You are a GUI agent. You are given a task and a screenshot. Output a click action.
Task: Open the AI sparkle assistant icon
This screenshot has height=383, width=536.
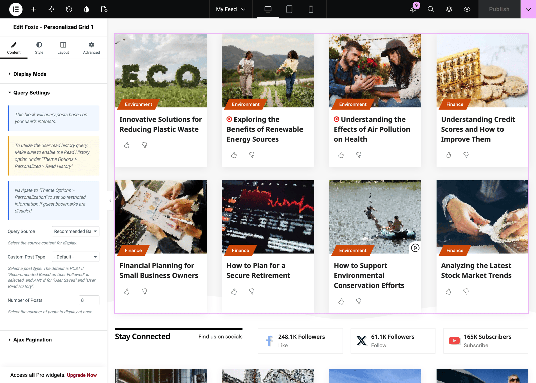pos(51,9)
